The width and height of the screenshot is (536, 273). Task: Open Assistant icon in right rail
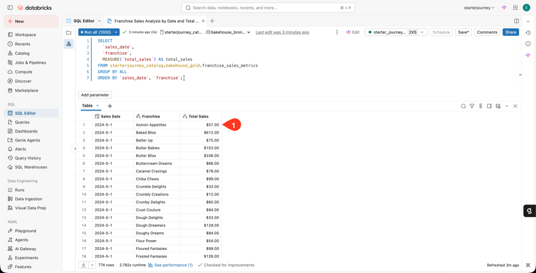(x=528, y=55)
